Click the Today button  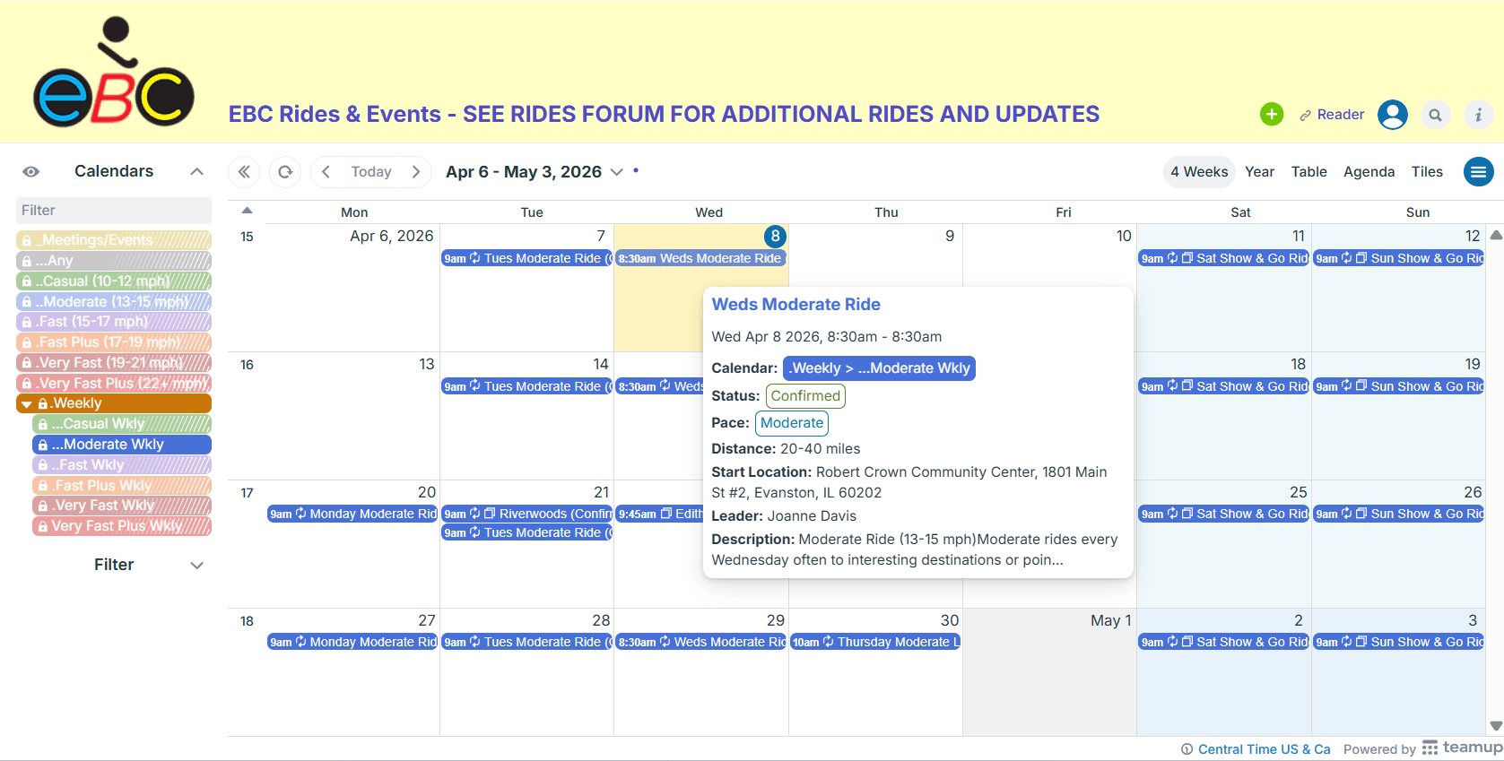click(x=371, y=172)
